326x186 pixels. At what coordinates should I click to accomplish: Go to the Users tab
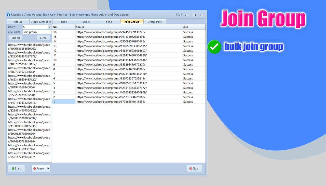point(86,22)
